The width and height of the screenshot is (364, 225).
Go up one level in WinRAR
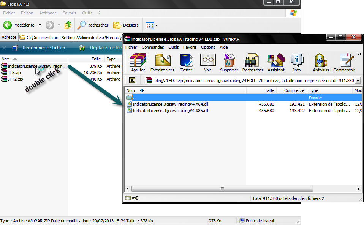pos(132,80)
